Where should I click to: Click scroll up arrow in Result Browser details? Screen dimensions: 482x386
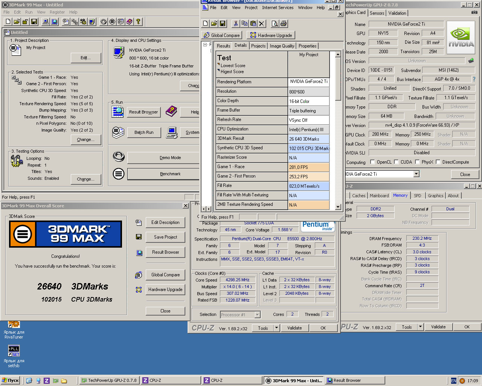[338, 54]
